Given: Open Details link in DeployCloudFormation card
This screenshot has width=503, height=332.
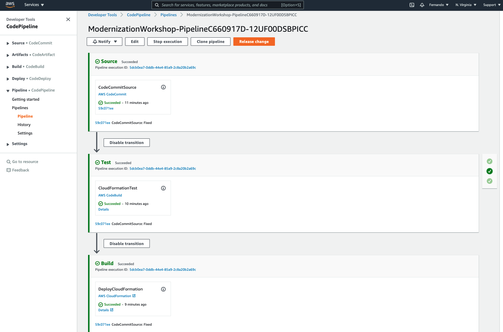Looking at the screenshot, I should coord(103,310).
